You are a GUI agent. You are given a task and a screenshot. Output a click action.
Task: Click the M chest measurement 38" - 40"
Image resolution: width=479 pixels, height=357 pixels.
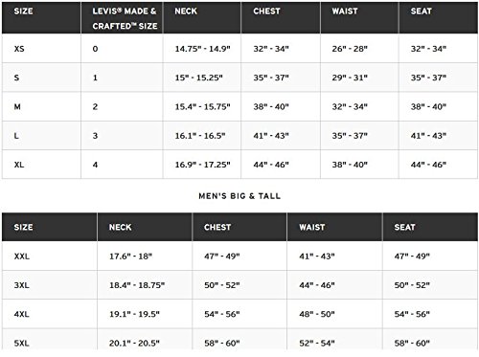271,106
